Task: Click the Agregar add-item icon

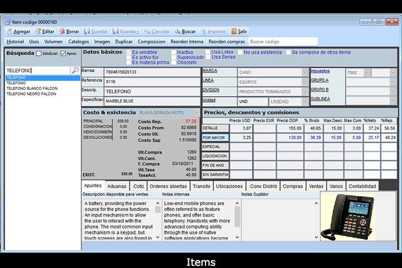Action: (8, 31)
